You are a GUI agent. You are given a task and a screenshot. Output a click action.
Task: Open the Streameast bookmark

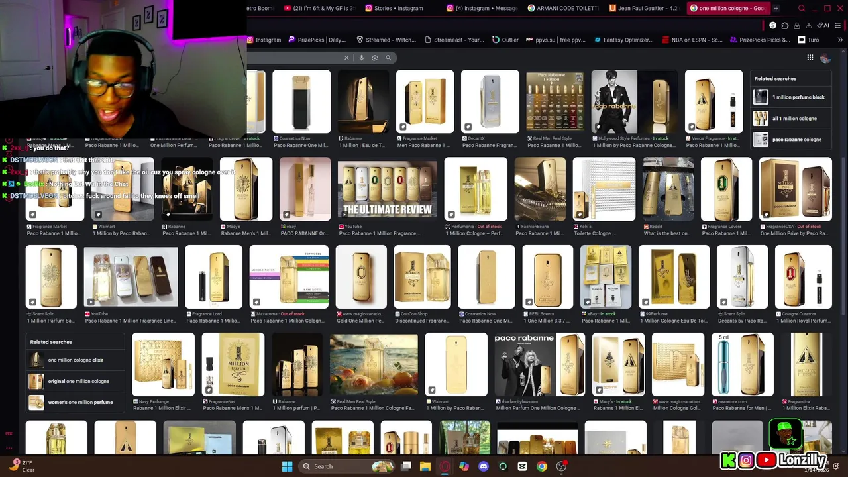coord(454,40)
